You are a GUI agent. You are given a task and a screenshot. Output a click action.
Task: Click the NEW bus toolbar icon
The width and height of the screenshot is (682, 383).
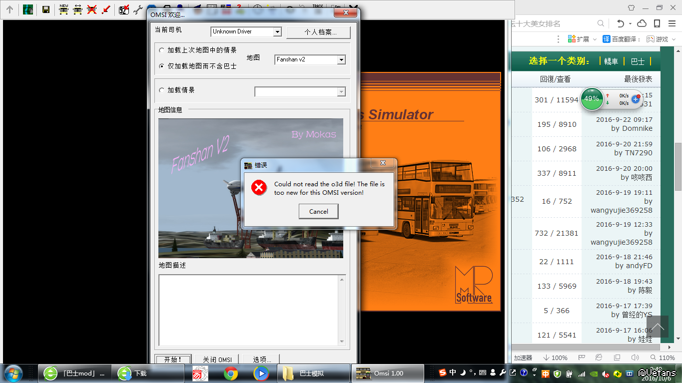click(x=63, y=9)
